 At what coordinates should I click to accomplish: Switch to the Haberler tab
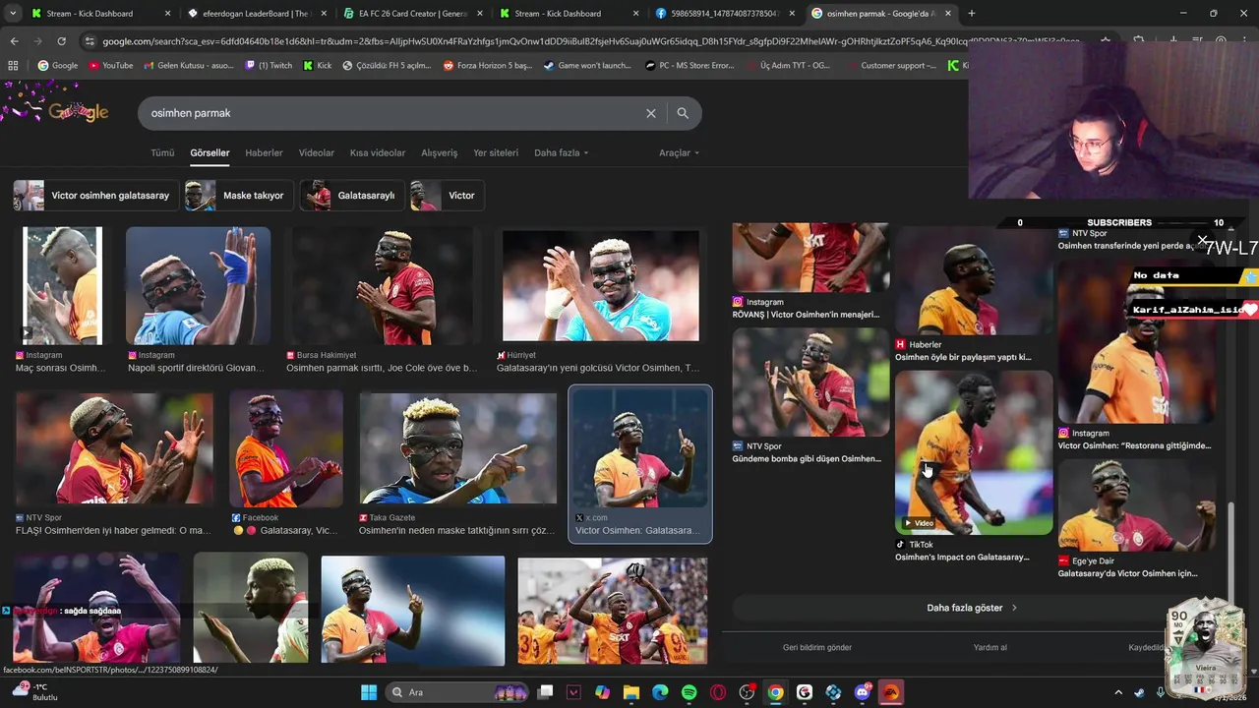(x=264, y=152)
